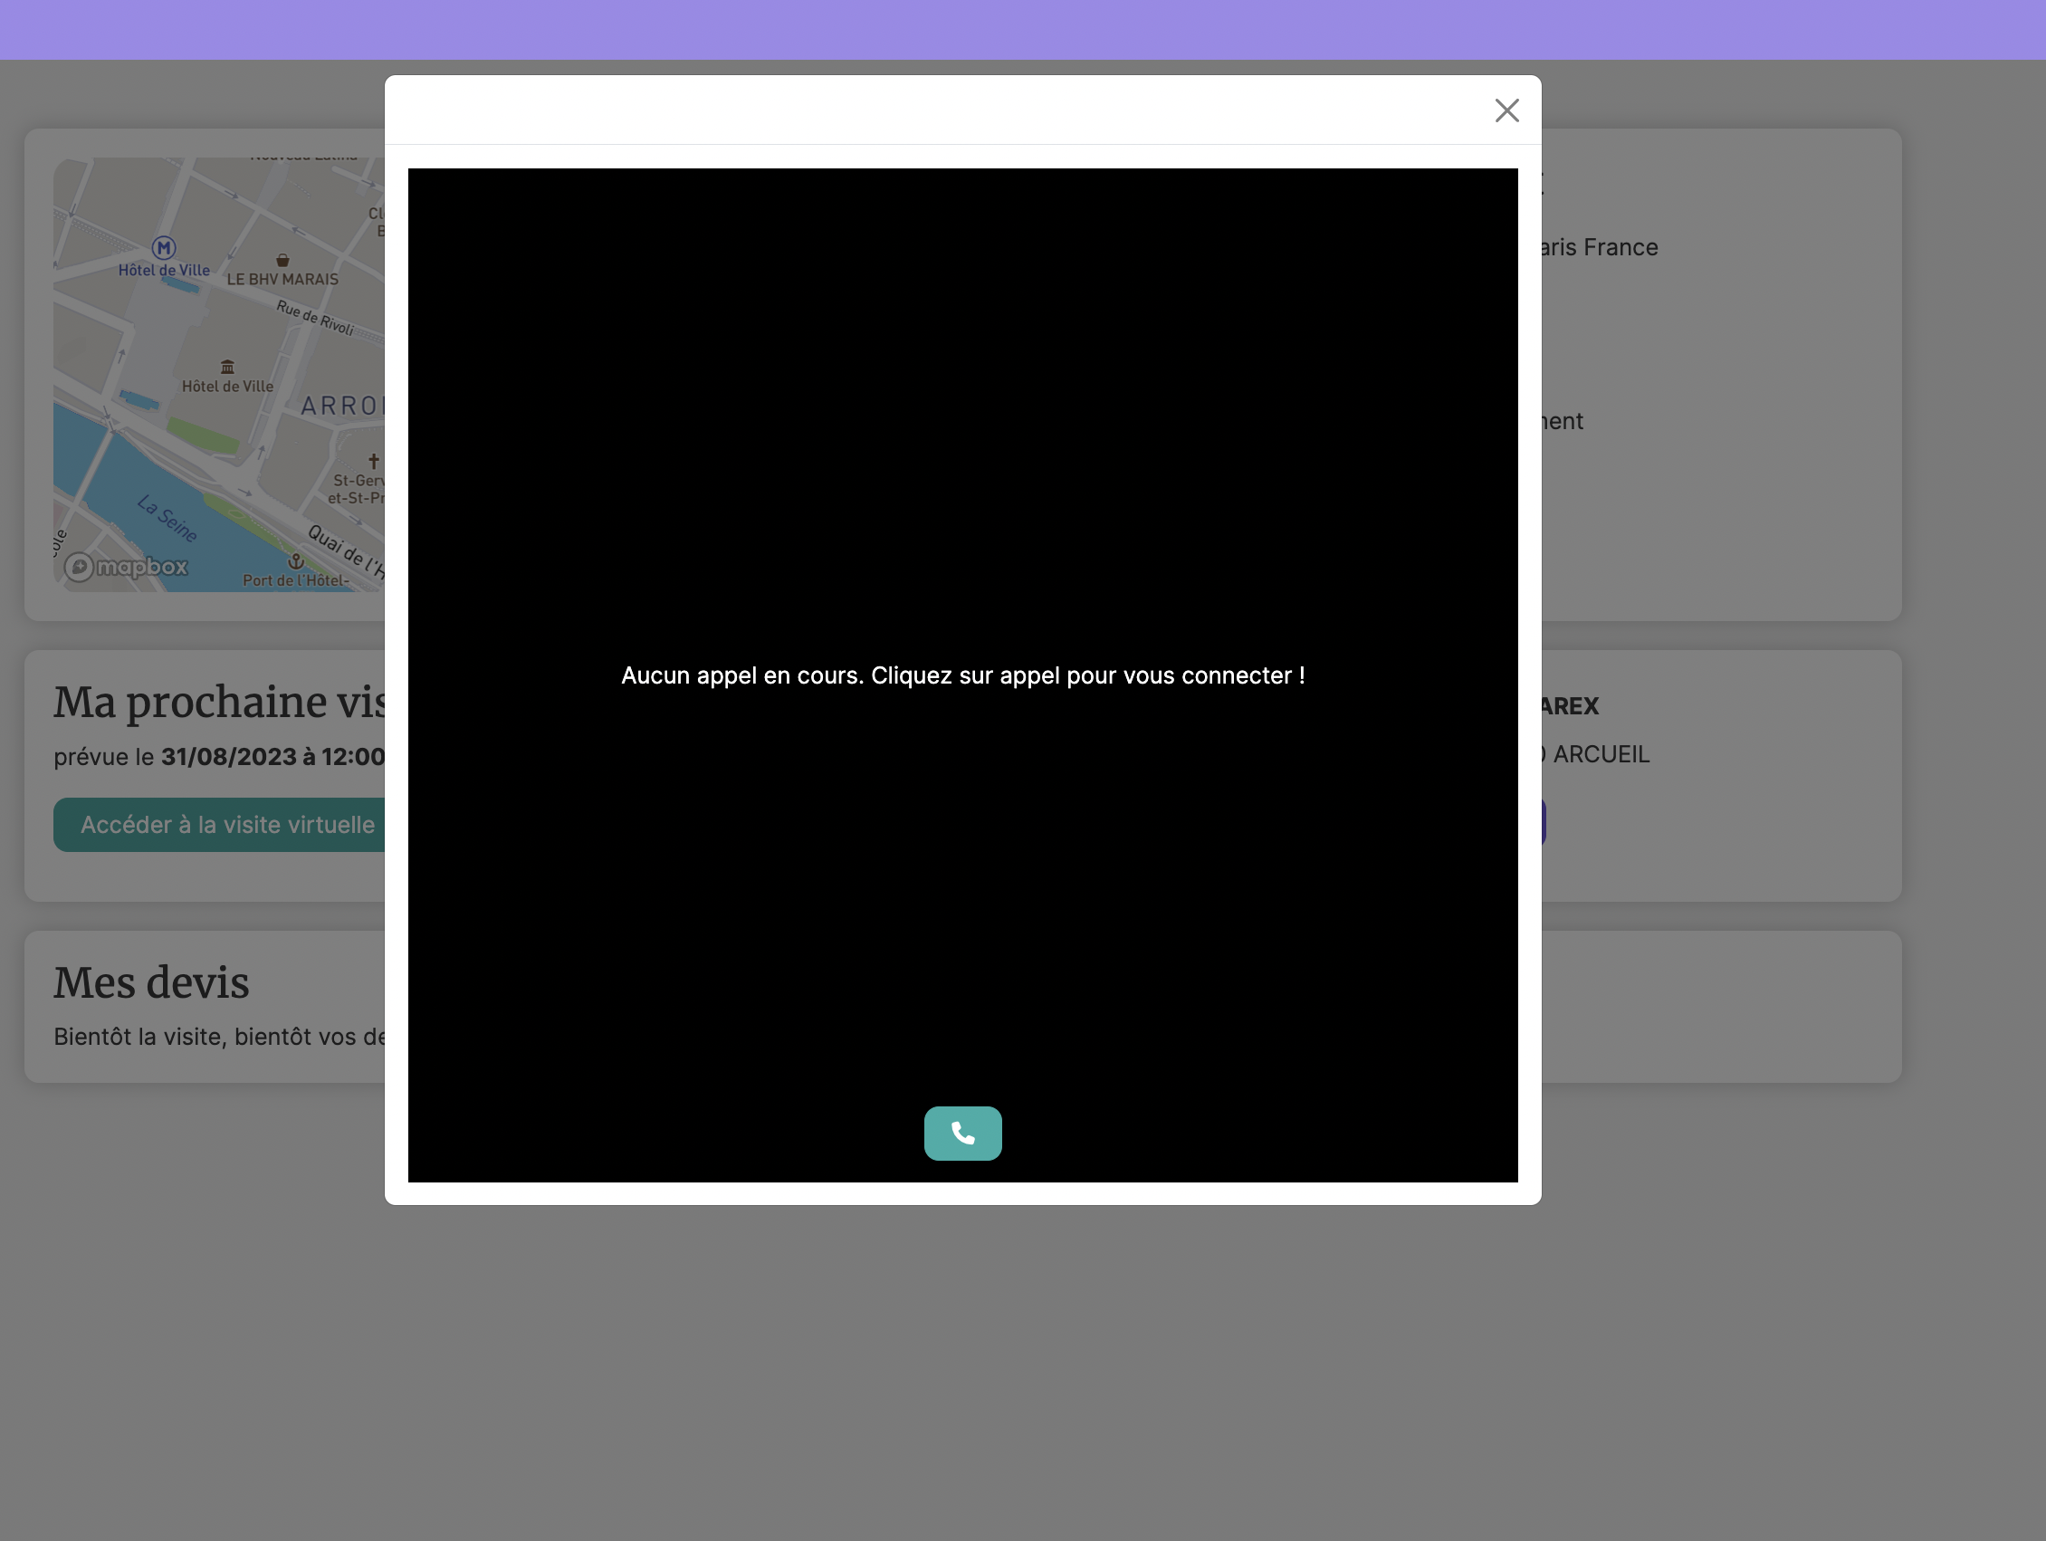Click the Hôtel de Ville building icon
This screenshot has height=1541, width=2046.
(227, 368)
